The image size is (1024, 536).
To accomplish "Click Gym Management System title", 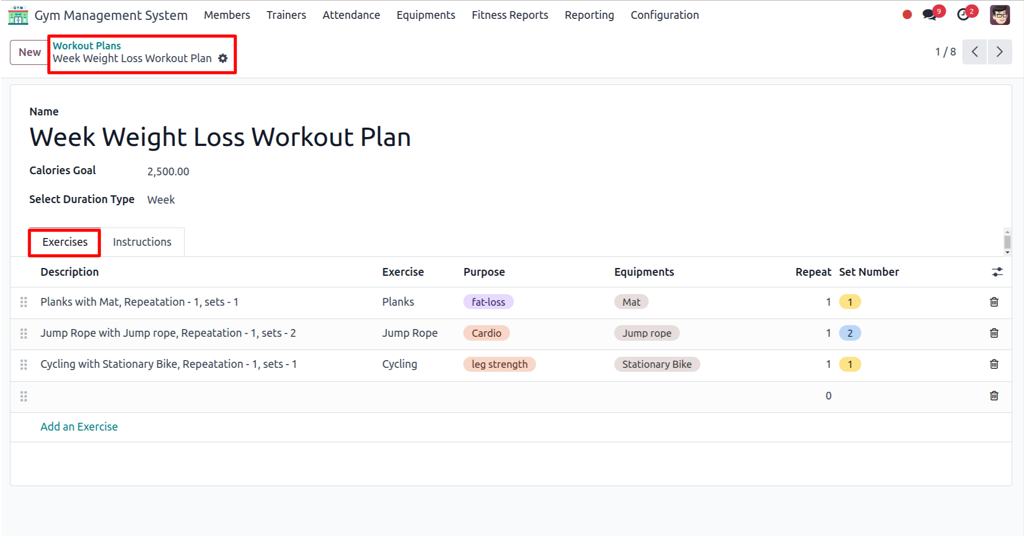I will pyautogui.click(x=111, y=15).
